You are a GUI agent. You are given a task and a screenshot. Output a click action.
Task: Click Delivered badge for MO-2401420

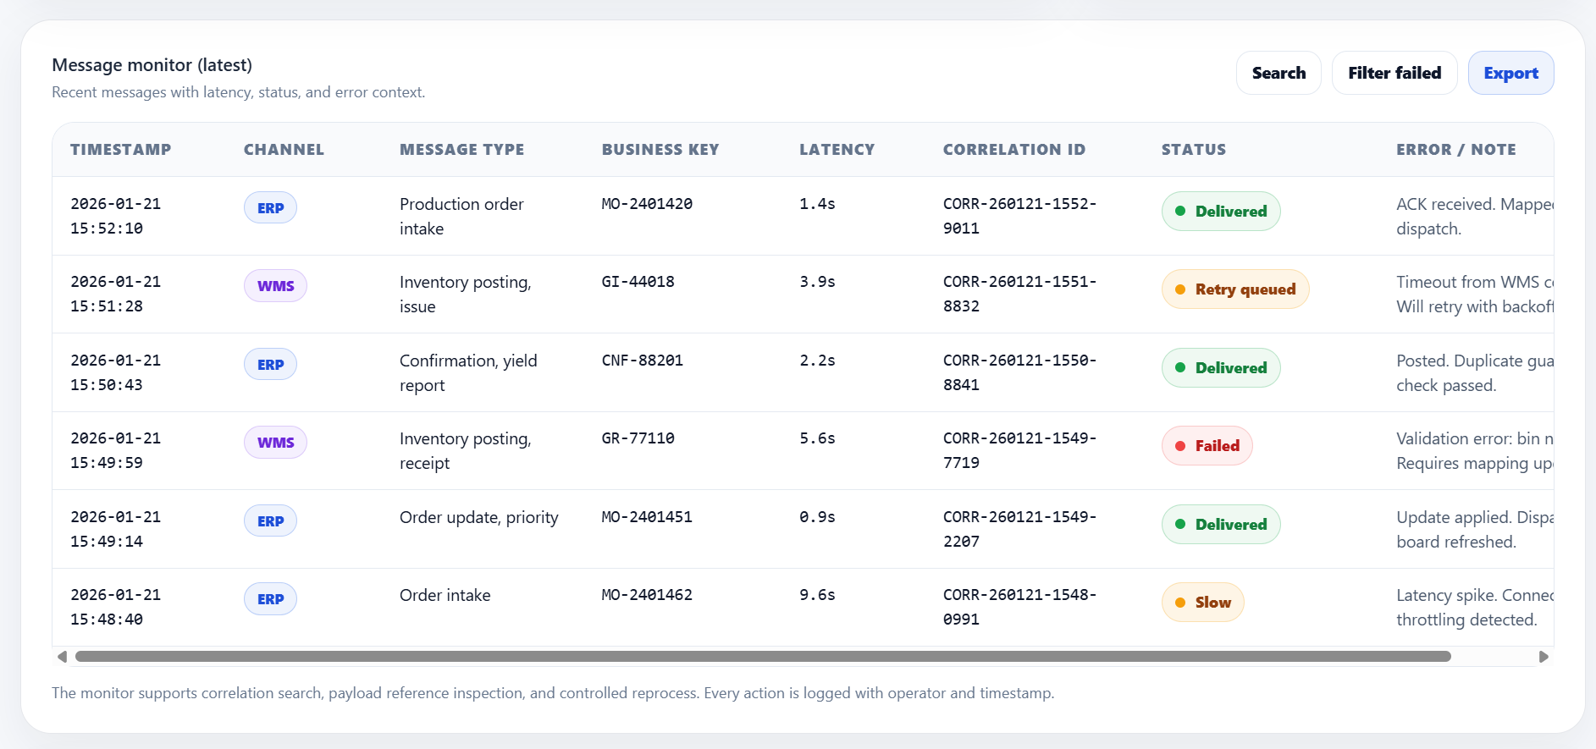click(x=1220, y=212)
